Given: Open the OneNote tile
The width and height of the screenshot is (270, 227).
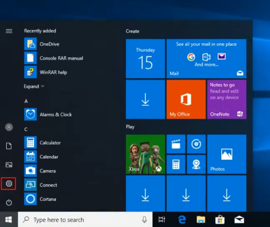Looking at the screenshot, I should [227, 99].
